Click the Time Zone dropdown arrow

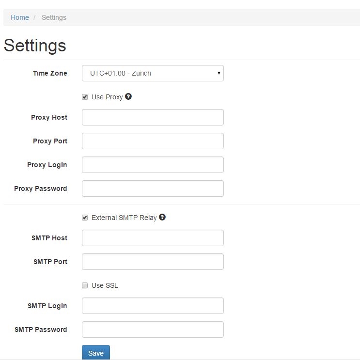pos(219,73)
